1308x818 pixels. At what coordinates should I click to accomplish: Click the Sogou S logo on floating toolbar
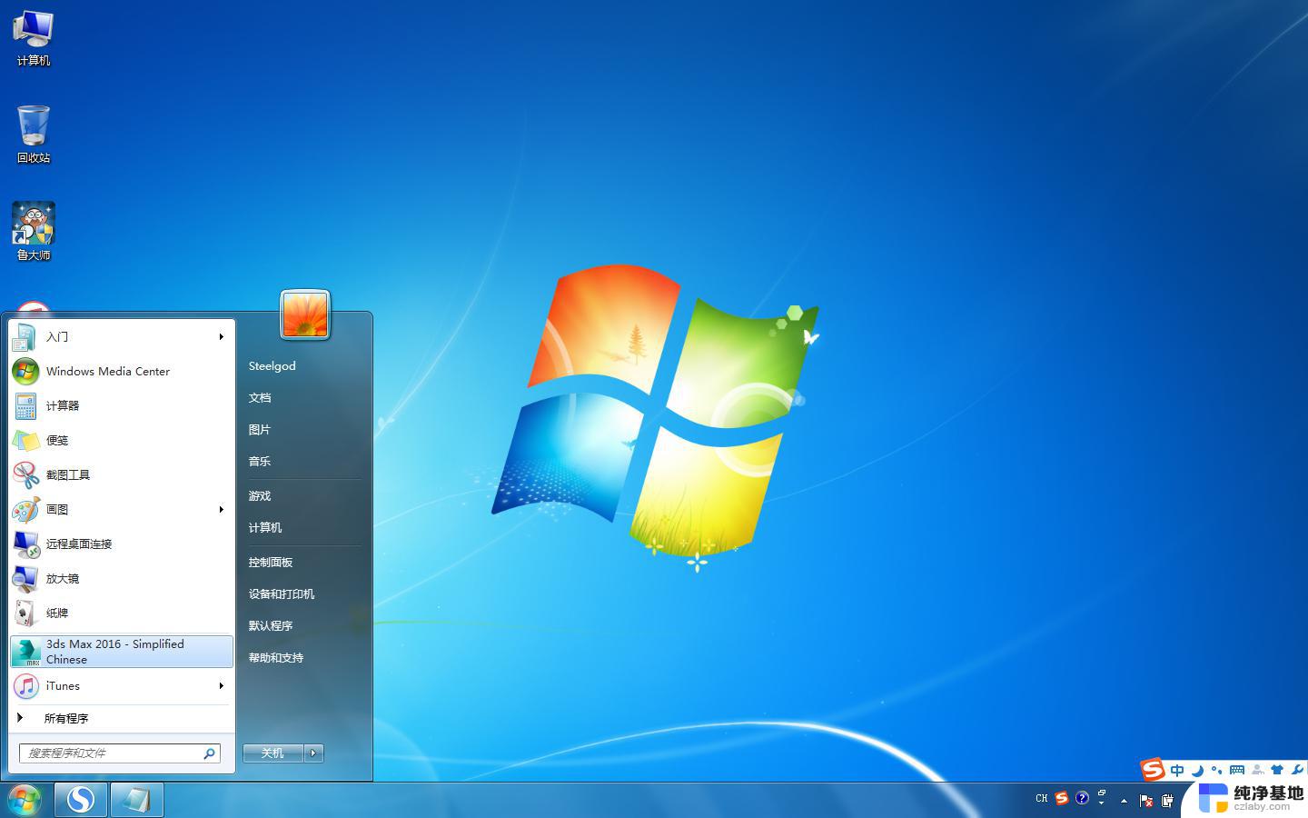(1153, 770)
